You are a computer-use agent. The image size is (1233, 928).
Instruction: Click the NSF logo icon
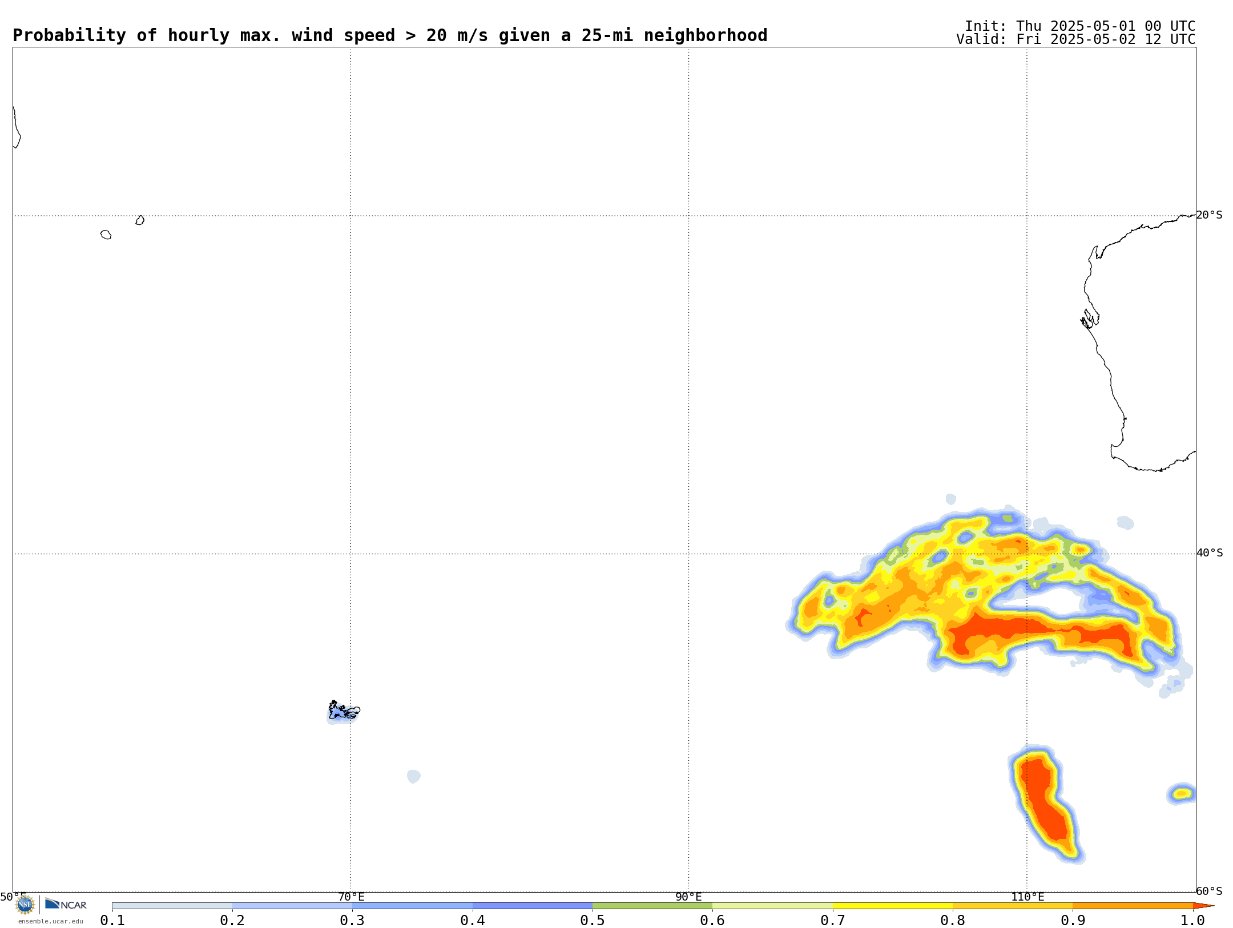(x=25, y=905)
